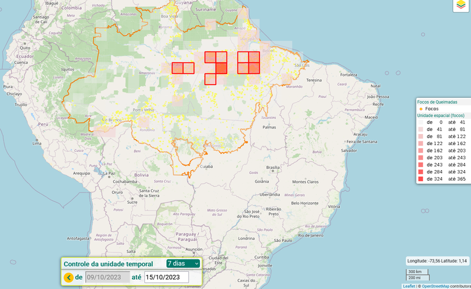The image size is (471, 289).
Task: Click the grid cell over Manaus
Action: click(x=178, y=68)
